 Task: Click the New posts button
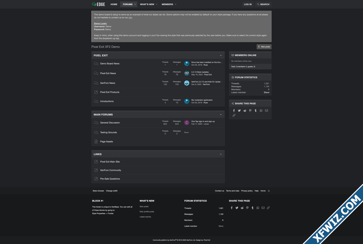[264, 47]
